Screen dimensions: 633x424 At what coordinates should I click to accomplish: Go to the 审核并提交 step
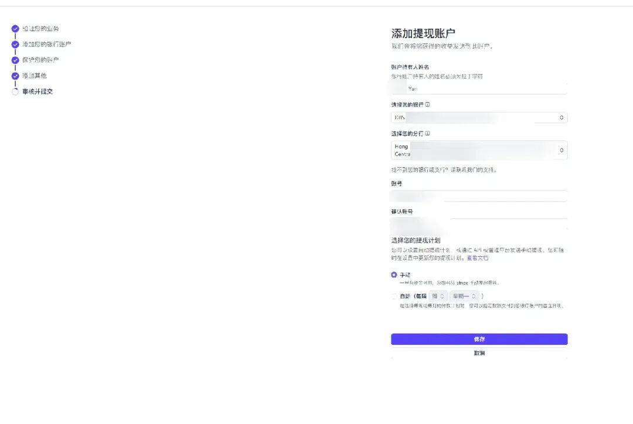coord(38,91)
